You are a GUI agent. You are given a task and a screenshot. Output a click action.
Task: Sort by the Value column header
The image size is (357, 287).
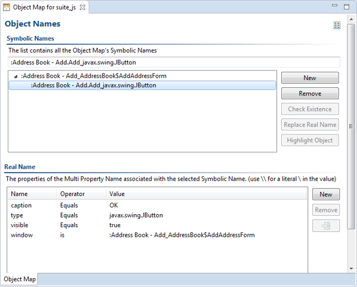(207, 194)
